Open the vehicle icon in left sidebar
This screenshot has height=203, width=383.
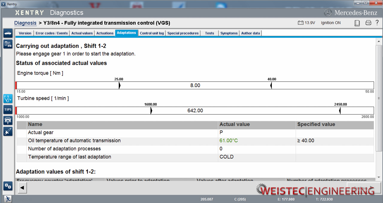click(x=8, y=33)
